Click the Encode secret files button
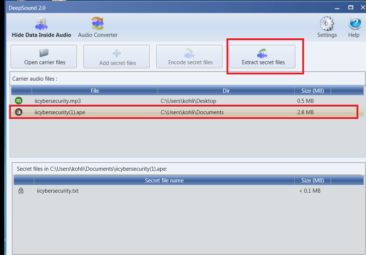366x255 pixels. coord(189,57)
